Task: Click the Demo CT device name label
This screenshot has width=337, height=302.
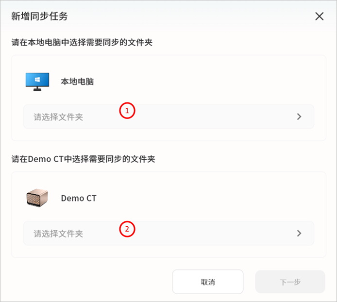Action: tap(79, 198)
